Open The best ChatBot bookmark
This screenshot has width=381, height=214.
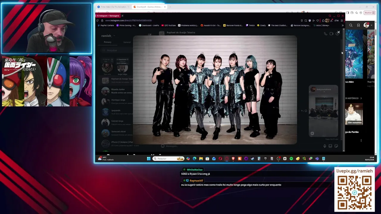[278, 26]
